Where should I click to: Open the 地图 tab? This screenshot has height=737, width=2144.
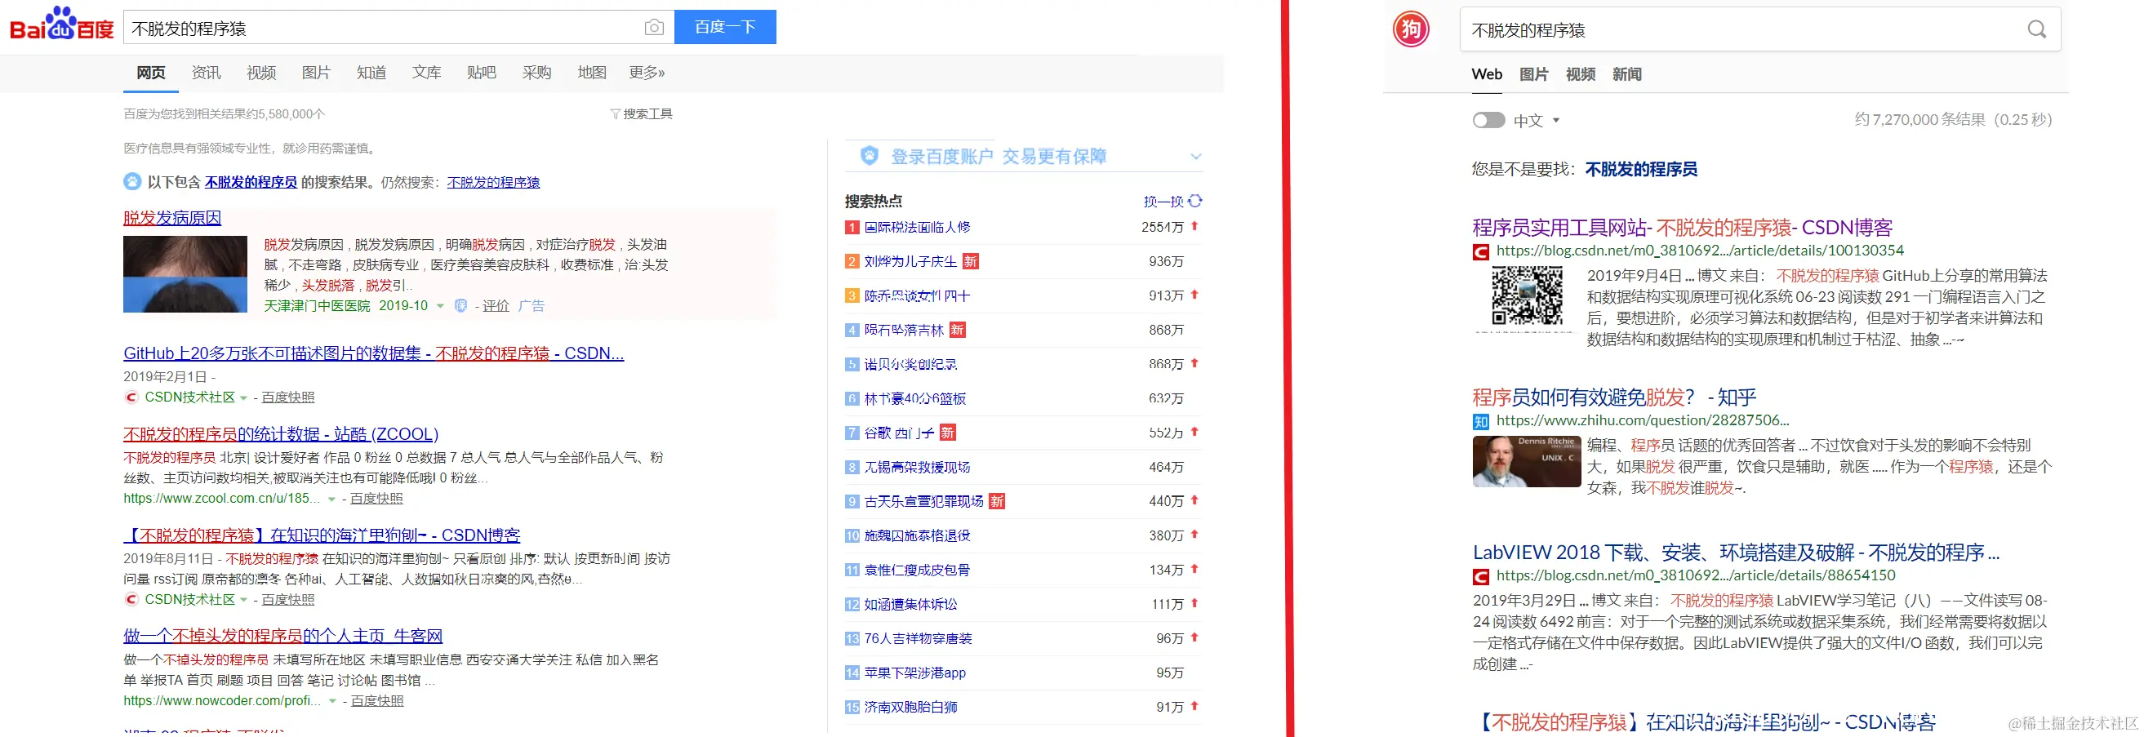(x=592, y=73)
